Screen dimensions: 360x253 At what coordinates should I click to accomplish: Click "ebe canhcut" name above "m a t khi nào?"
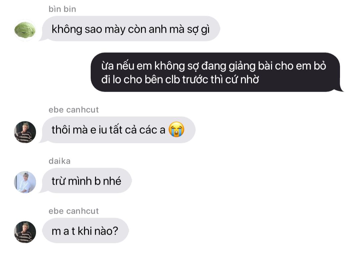click(x=73, y=211)
